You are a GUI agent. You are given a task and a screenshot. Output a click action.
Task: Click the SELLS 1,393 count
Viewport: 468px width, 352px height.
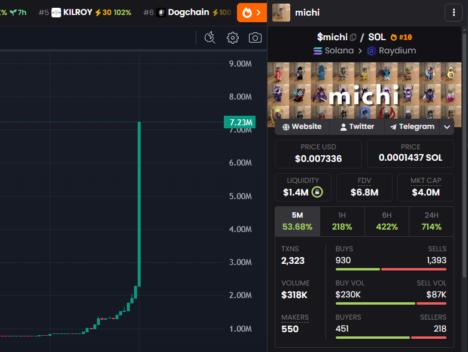pos(436,260)
